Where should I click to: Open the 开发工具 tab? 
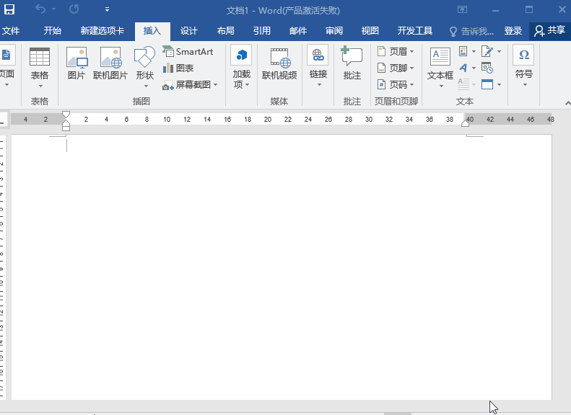(415, 31)
